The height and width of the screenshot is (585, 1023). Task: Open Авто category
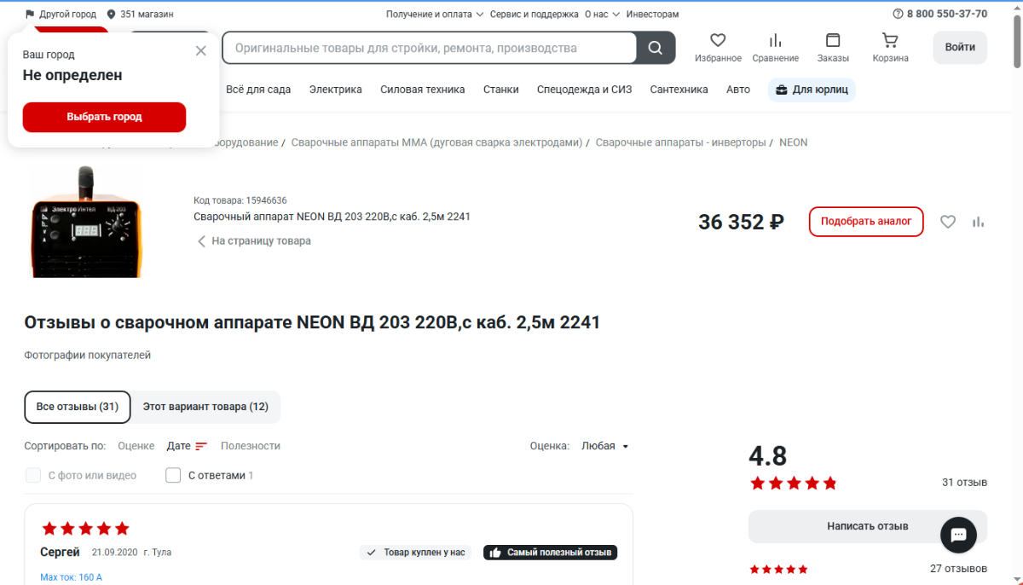pos(738,90)
